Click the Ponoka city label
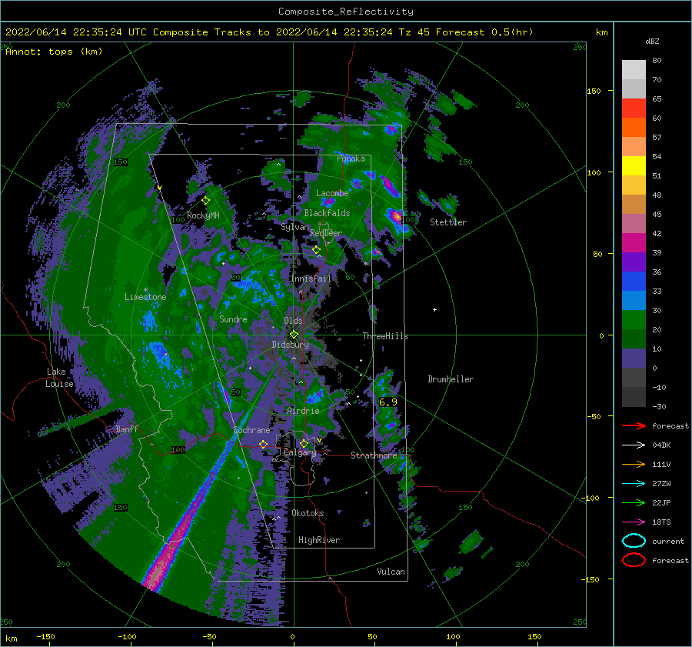 351,158
